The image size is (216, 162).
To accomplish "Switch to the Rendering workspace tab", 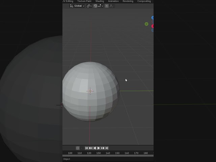I will pyautogui.click(x=128, y=1).
